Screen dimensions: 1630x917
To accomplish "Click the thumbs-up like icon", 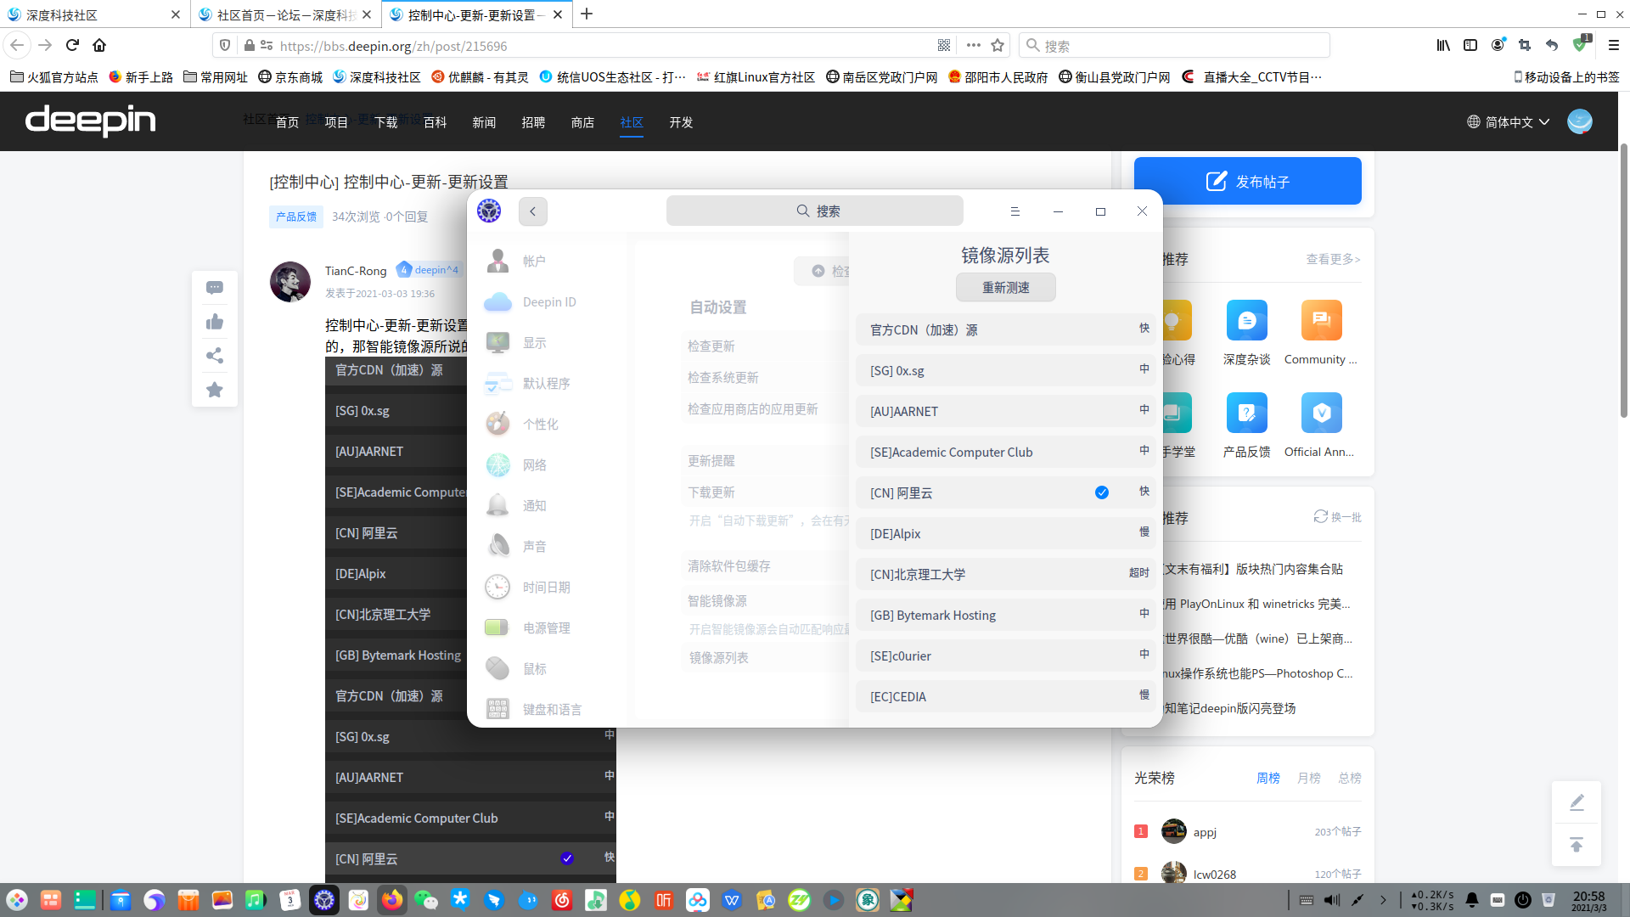I will coord(215,322).
